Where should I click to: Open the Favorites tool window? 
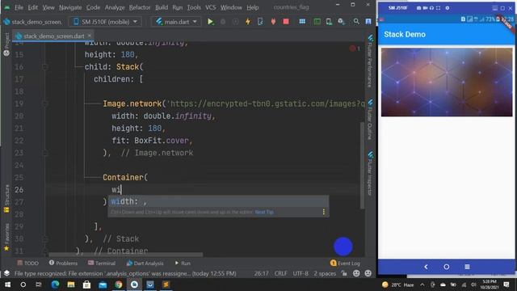[6, 237]
